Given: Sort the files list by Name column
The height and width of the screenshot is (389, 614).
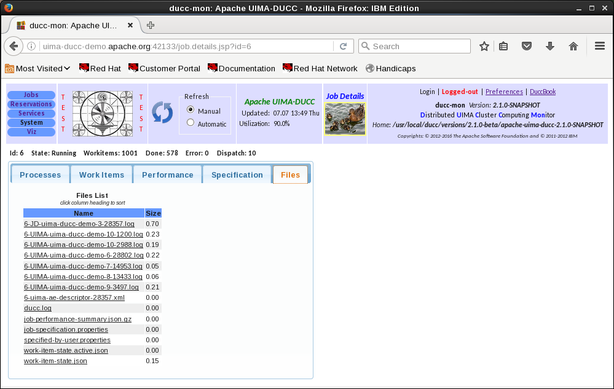Looking at the screenshot, I should 84,213.
